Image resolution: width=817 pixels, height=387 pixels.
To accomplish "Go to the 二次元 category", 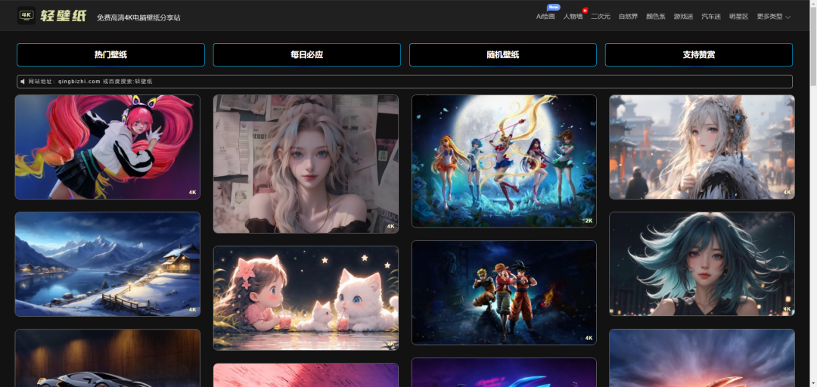I will [x=601, y=17].
